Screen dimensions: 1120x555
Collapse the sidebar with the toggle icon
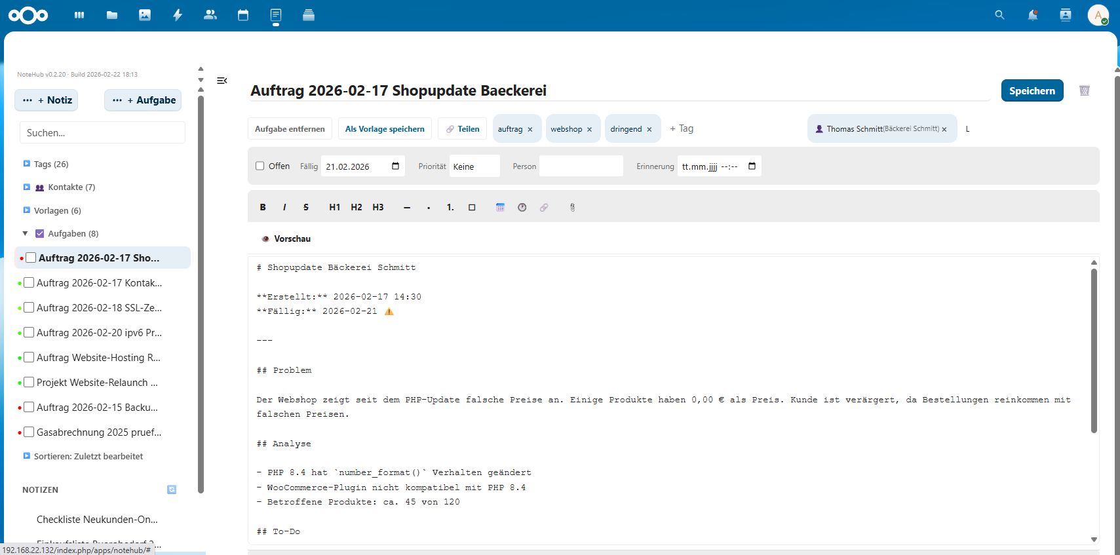222,81
